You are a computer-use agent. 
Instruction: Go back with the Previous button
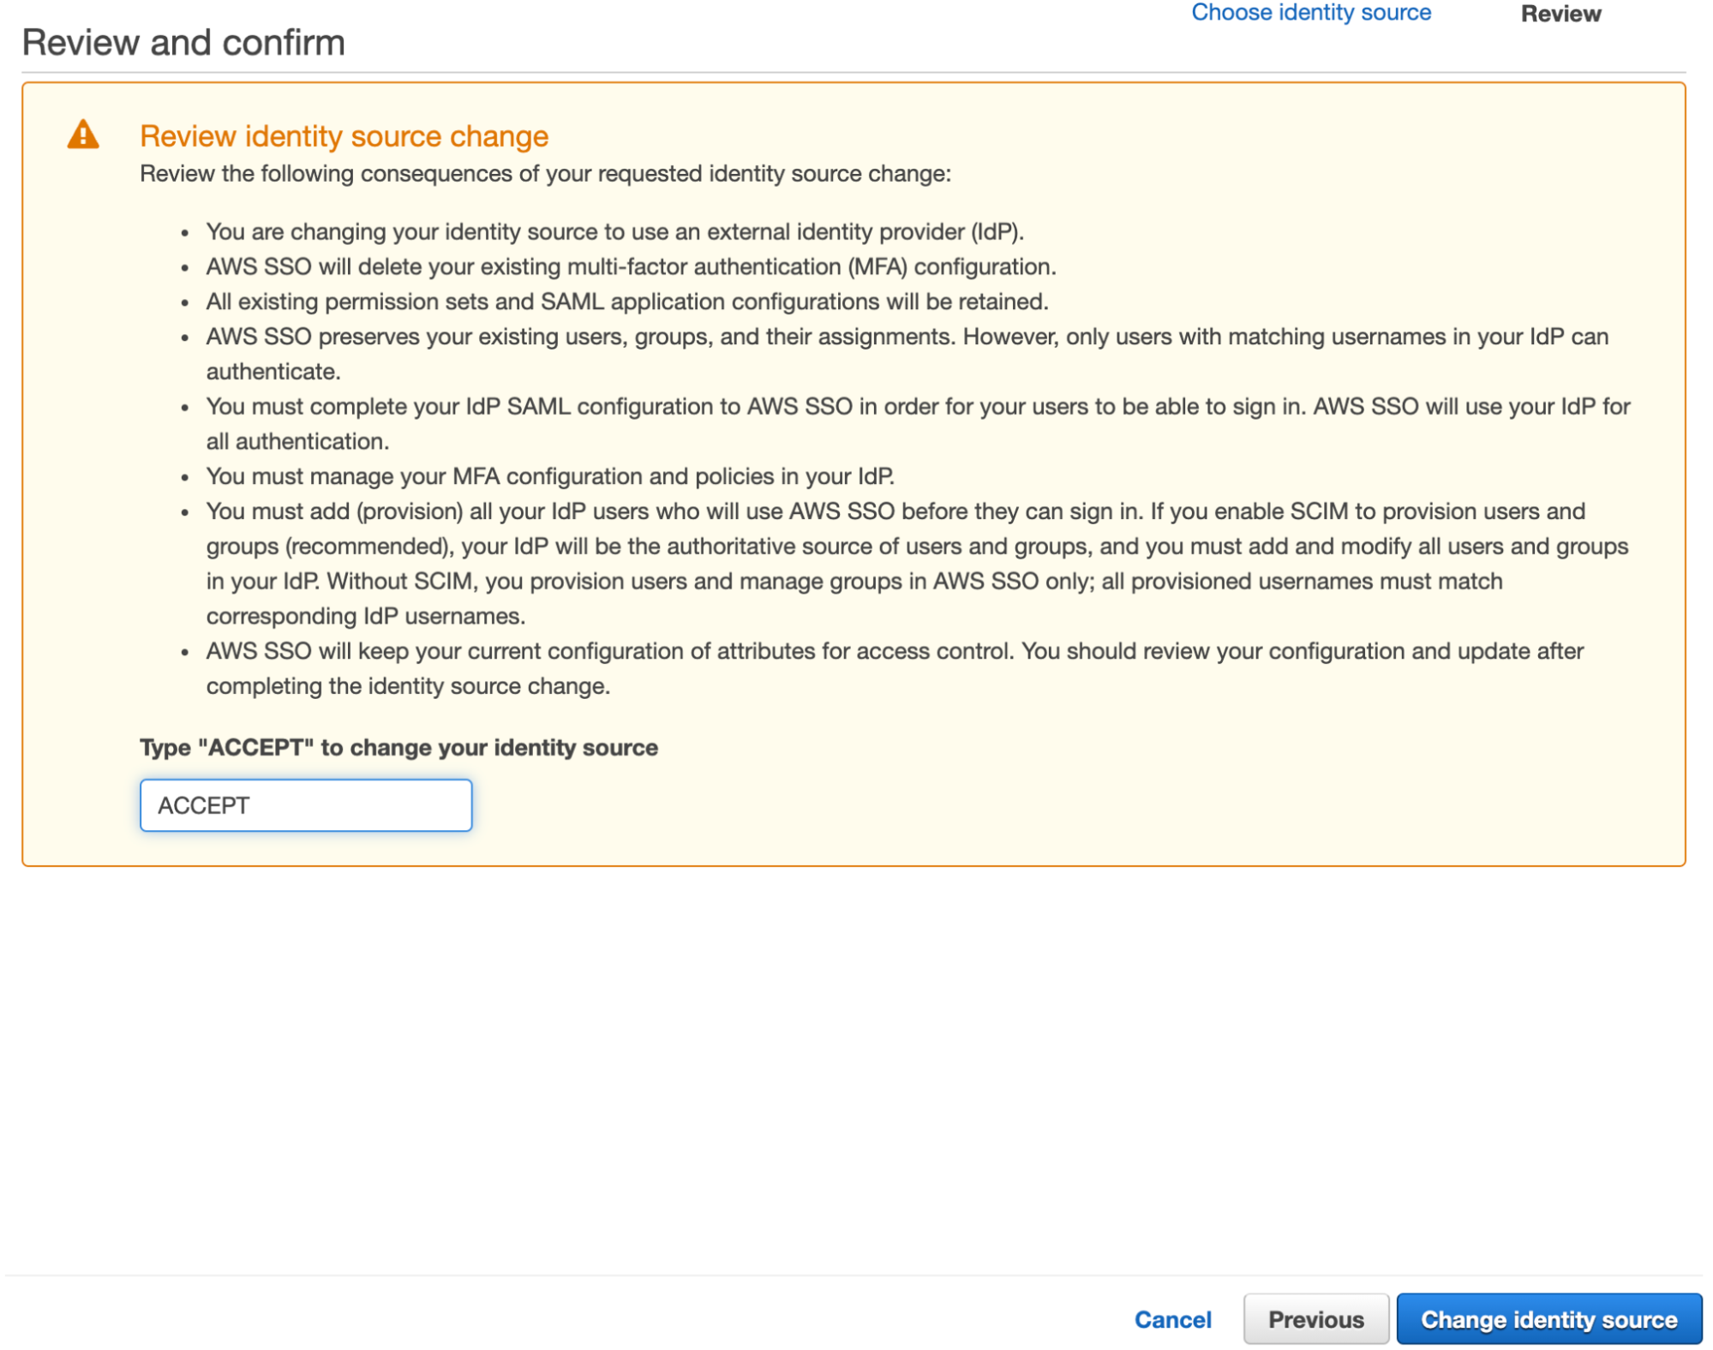pyautogui.click(x=1315, y=1319)
